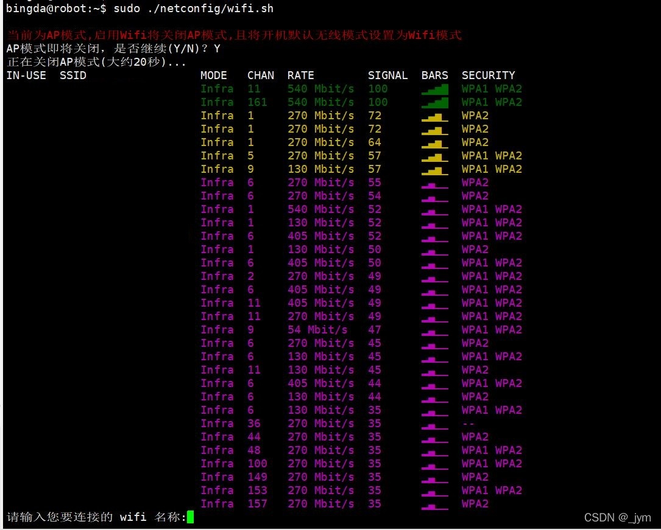This screenshot has width=661, height=530.
Task: Click signal value 64
Action: pyautogui.click(x=374, y=142)
